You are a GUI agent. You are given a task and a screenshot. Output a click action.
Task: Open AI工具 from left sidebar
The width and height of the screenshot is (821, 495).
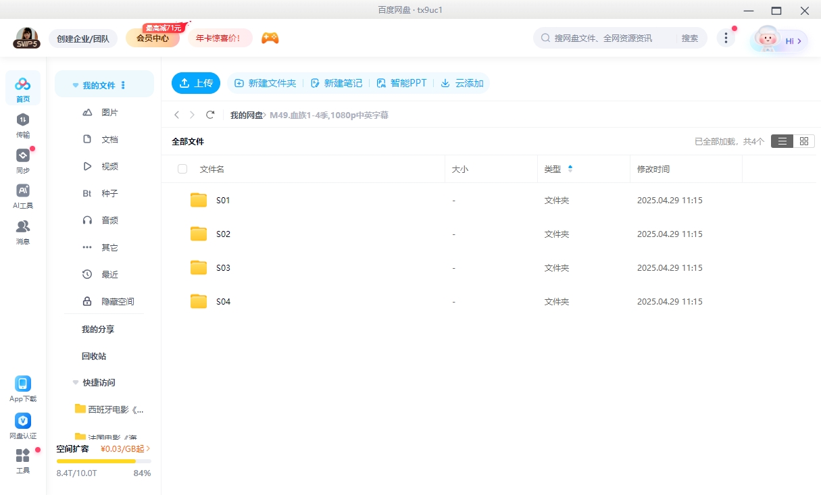tap(23, 191)
